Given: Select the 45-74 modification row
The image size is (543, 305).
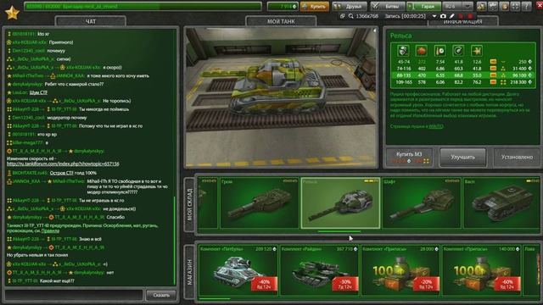Looking at the screenshot, I should click(463, 62).
